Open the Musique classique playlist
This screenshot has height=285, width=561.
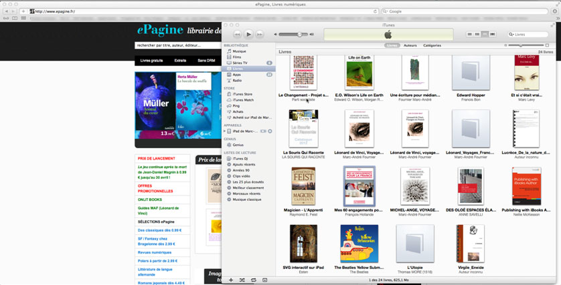coord(248,200)
